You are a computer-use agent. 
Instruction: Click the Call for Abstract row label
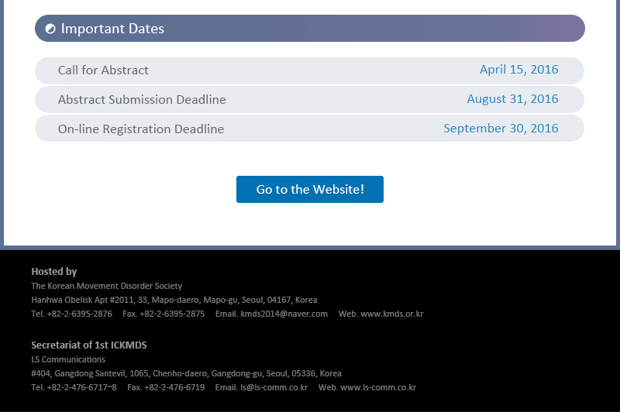[103, 70]
